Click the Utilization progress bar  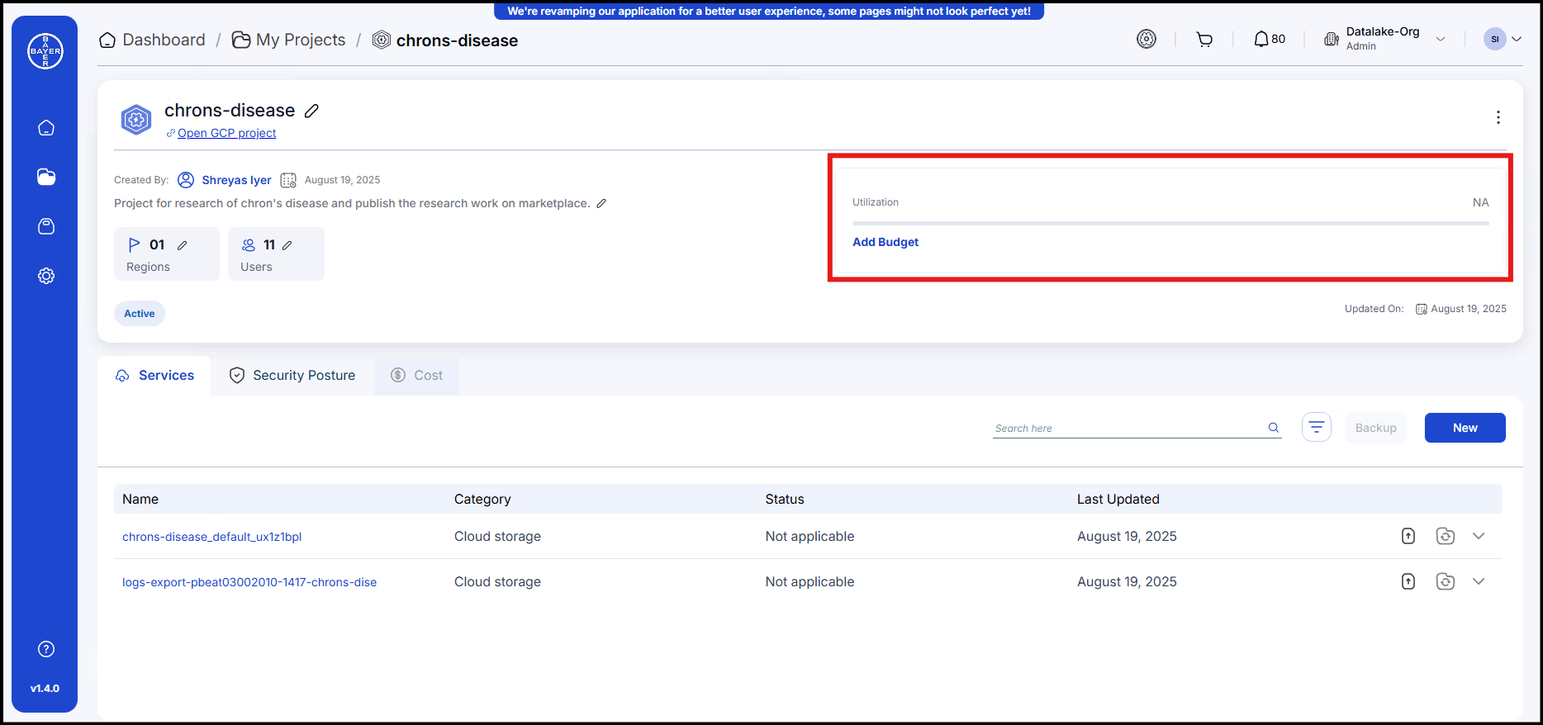coord(1170,223)
